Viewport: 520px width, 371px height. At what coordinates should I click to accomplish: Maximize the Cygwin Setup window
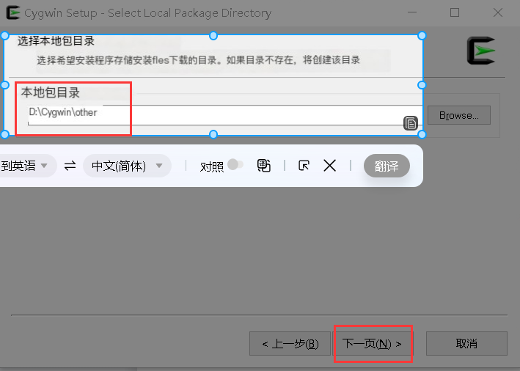click(x=455, y=12)
